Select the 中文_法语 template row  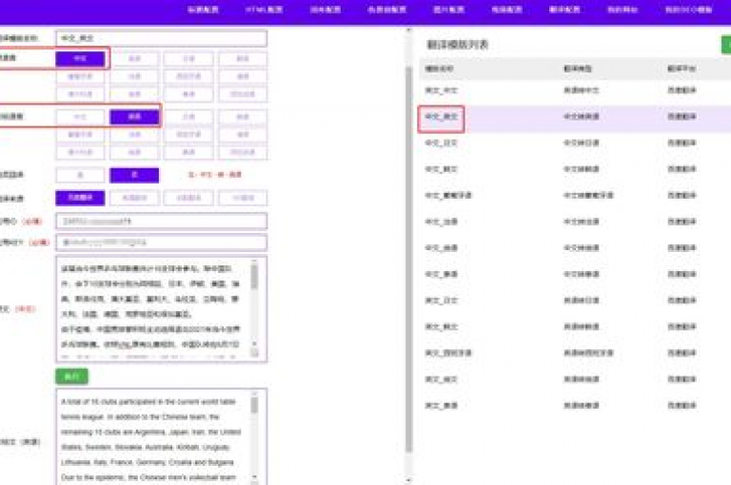pos(575,222)
